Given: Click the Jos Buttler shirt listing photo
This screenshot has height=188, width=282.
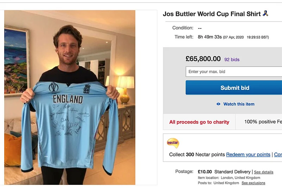Looking at the screenshot, I should 70,97.
